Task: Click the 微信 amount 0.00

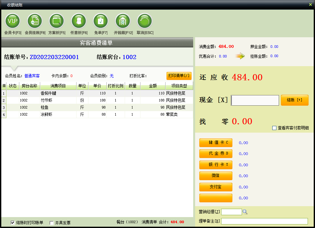Action: (244, 176)
